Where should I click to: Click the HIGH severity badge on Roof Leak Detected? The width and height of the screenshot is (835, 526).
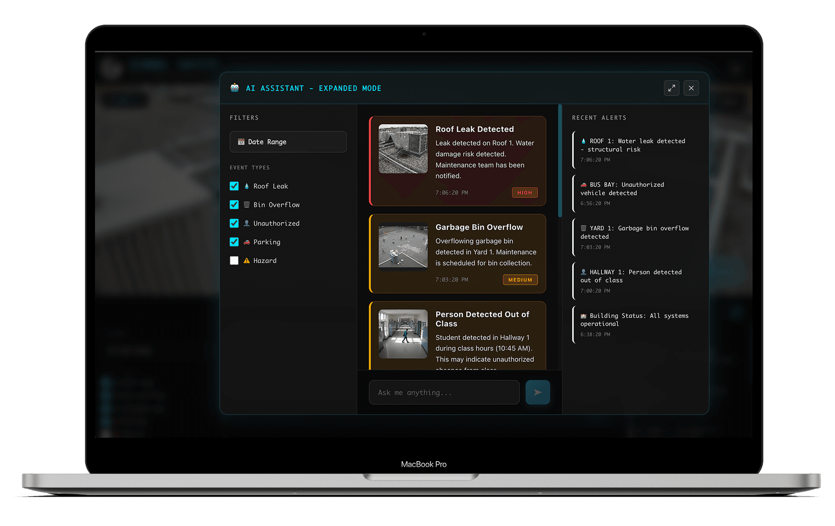pos(524,192)
